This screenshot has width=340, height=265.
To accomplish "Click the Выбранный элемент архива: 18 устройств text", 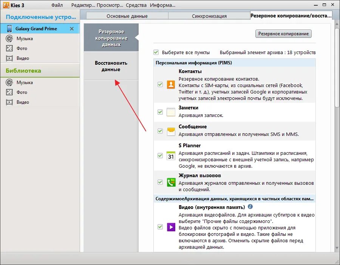I will (x=267, y=52).
